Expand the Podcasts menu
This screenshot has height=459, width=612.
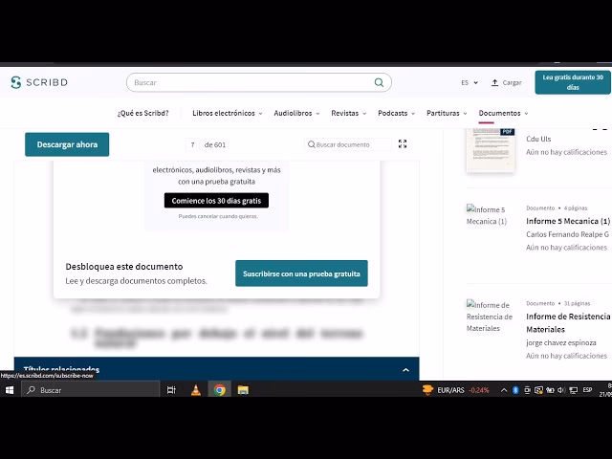396,113
